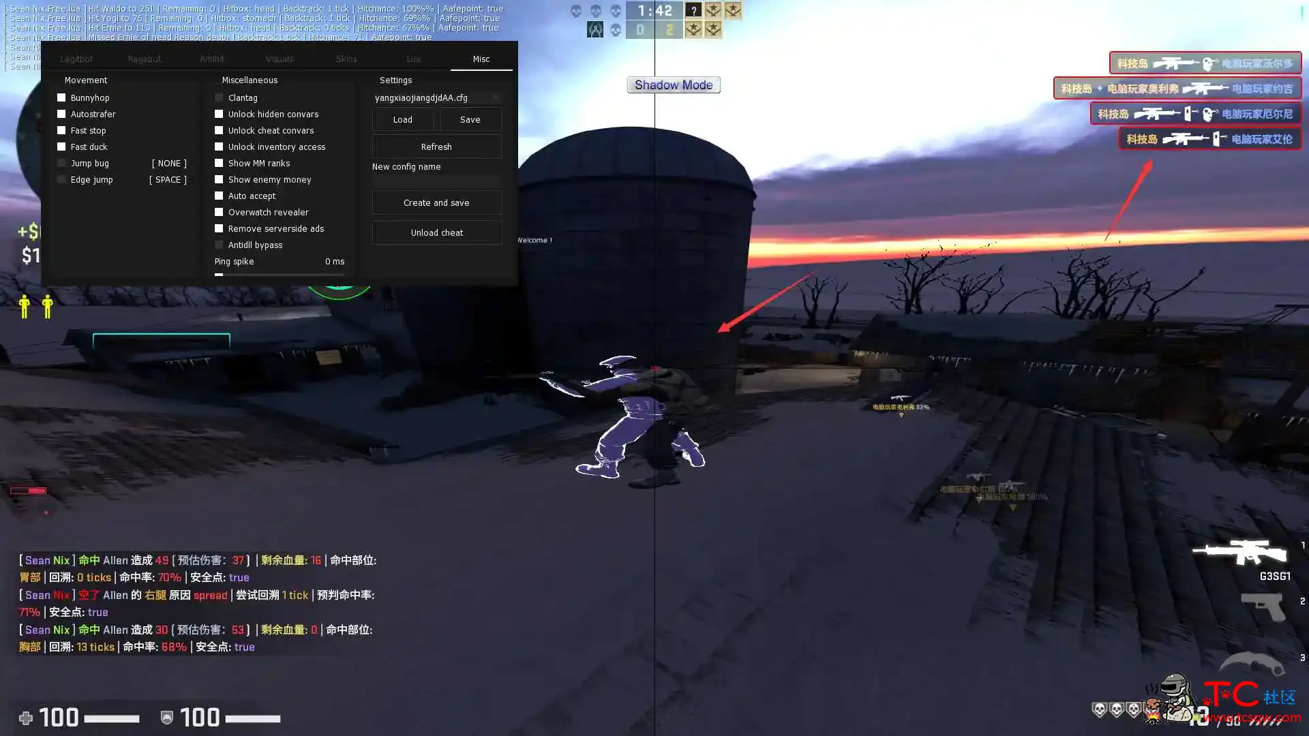Toggle the Overwatch revealer checkbox

coord(218,211)
